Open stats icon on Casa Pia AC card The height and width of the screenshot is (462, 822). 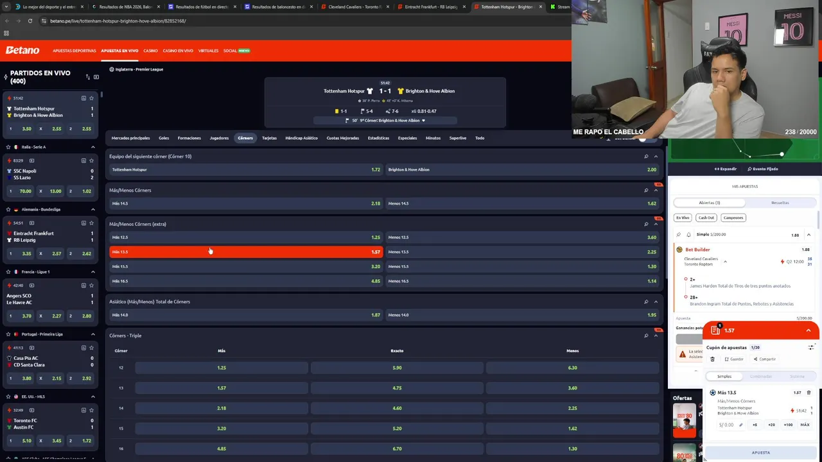coord(83,348)
